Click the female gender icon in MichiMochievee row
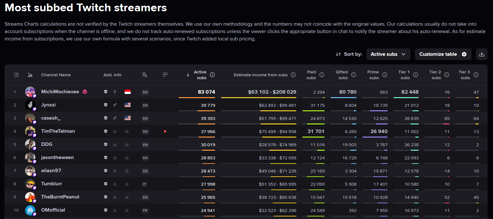493x219 pixels. (115, 92)
